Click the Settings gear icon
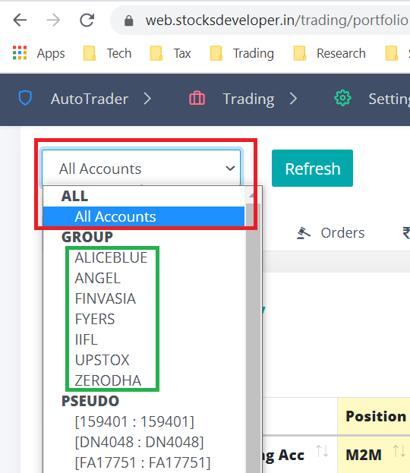This screenshot has width=410, height=473. point(342,98)
